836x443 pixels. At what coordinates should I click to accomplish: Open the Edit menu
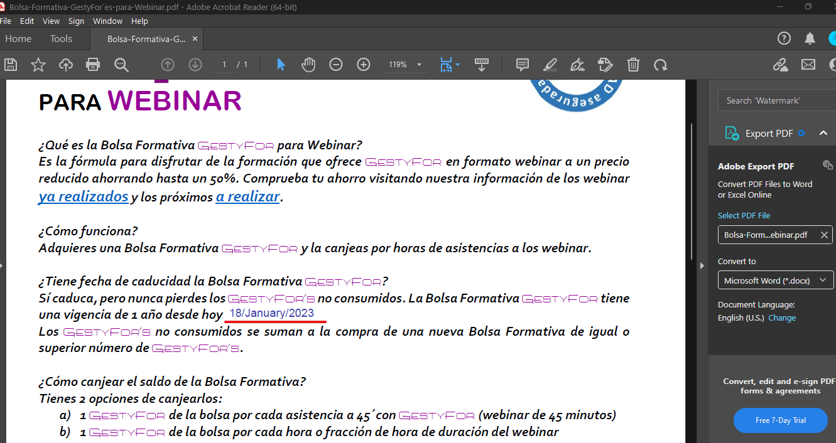tap(27, 21)
